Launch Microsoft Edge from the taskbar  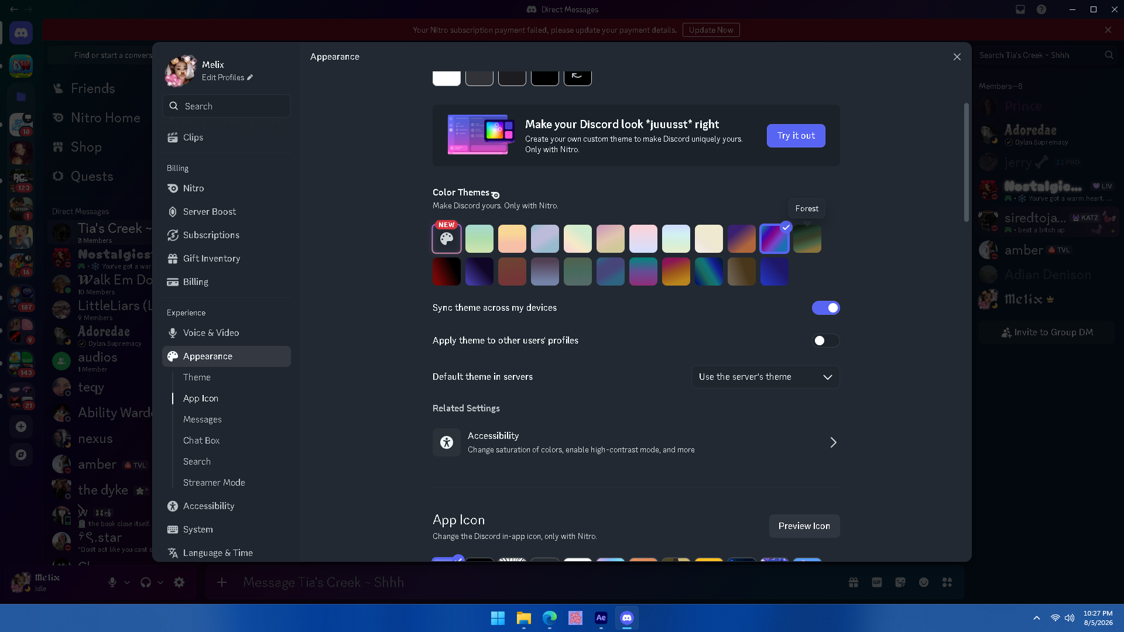click(550, 618)
